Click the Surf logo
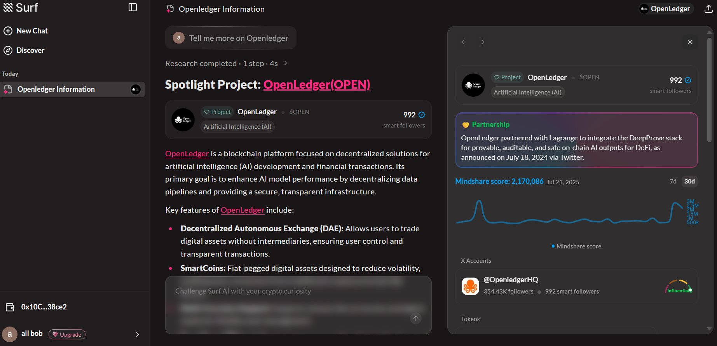The image size is (717, 346). click(x=21, y=7)
